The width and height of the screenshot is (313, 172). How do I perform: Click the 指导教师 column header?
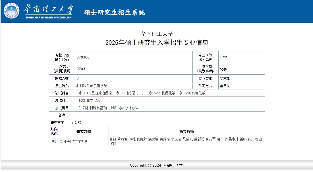click(187, 131)
